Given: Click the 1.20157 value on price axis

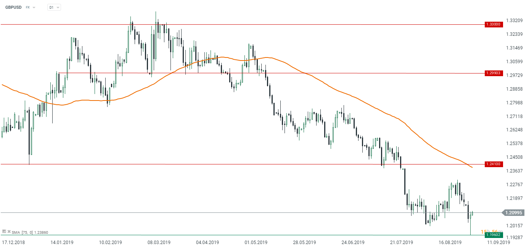Looking at the screenshot, I should [x=515, y=225].
